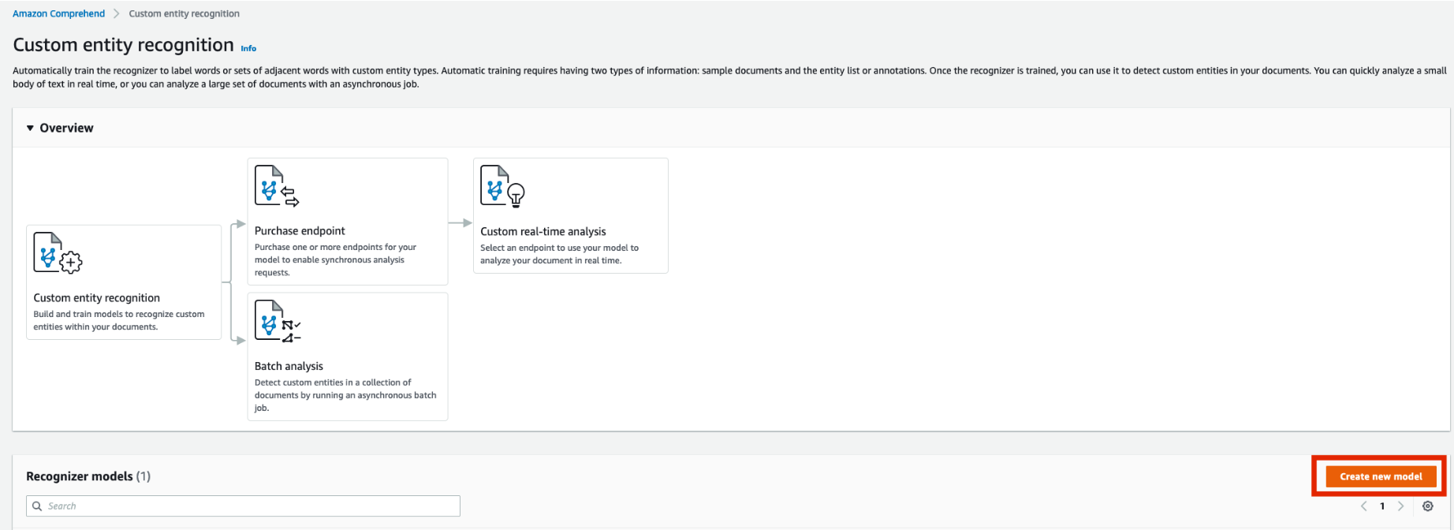Select the Custom real-time analysis card title

[543, 231]
